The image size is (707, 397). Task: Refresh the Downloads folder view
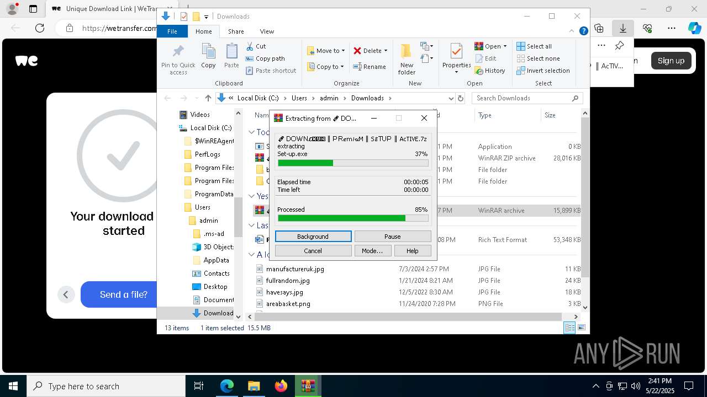[462, 98]
